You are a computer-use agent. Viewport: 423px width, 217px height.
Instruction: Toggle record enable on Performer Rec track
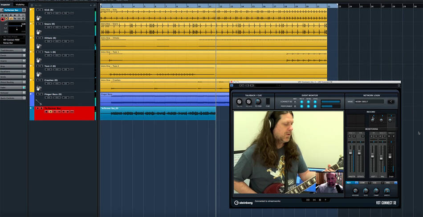pyautogui.click(x=46, y=111)
